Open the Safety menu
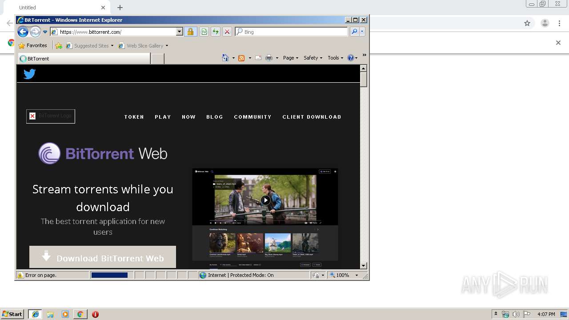 (x=313, y=58)
